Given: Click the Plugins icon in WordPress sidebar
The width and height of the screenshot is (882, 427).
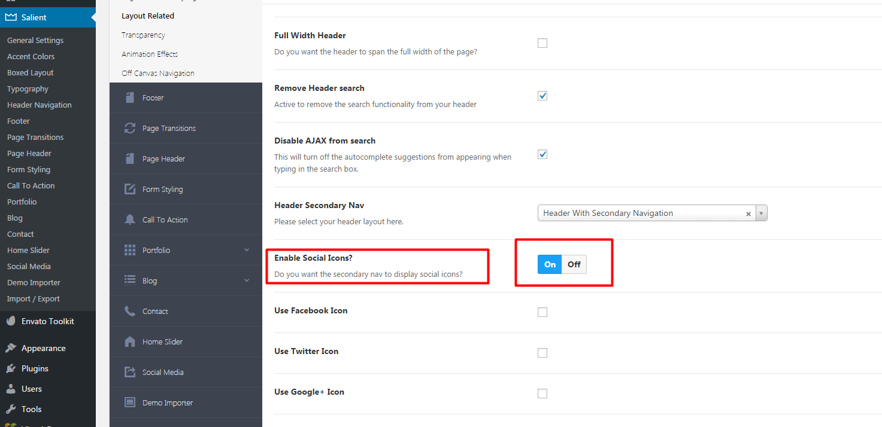Looking at the screenshot, I should pyautogui.click(x=11, y=368).
